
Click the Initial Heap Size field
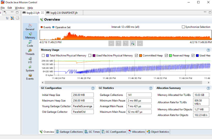(x=83, y=95)
